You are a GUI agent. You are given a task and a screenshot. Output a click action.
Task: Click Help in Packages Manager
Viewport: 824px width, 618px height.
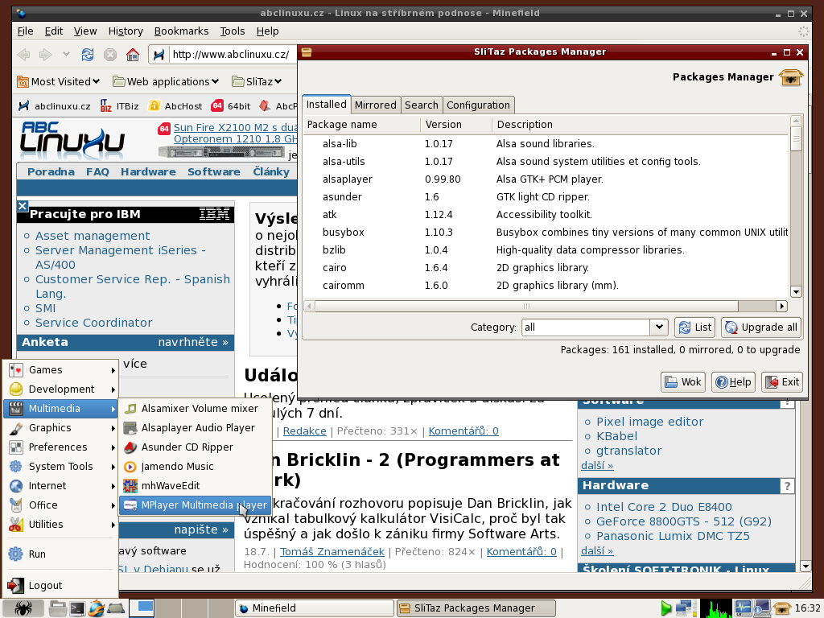[x=734, y=382]
